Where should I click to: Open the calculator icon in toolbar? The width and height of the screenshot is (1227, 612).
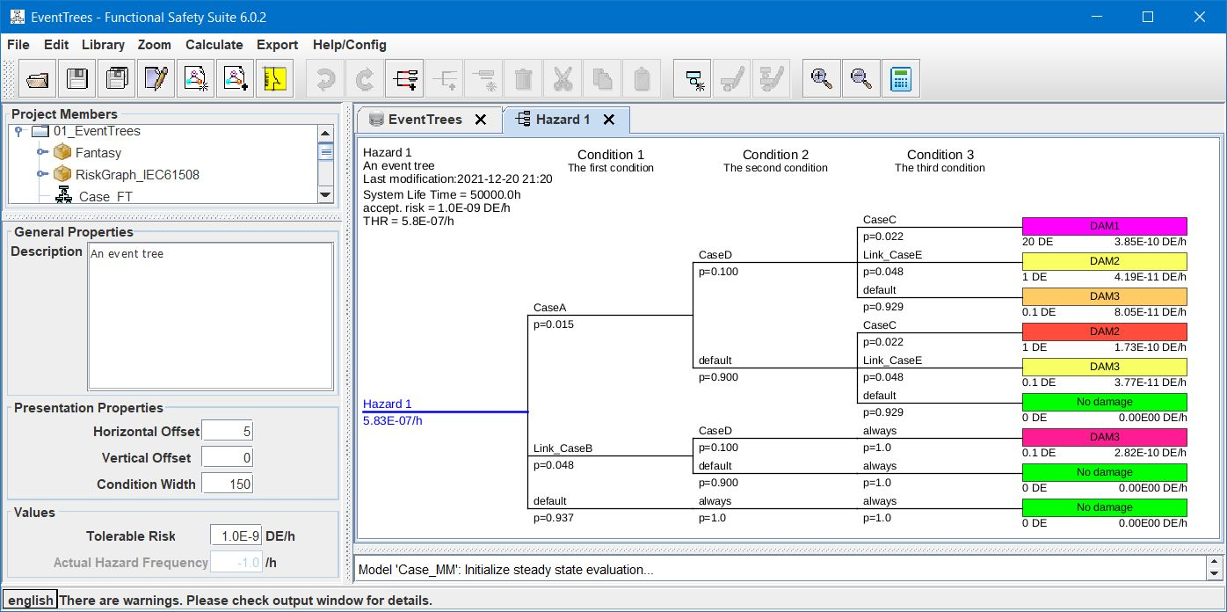(900, 79)
